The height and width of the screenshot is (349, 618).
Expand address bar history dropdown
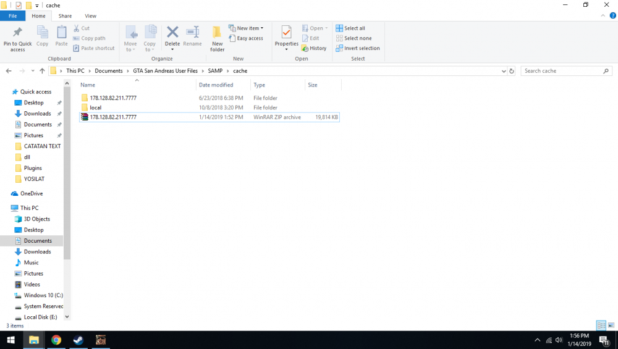coord(503,71)
